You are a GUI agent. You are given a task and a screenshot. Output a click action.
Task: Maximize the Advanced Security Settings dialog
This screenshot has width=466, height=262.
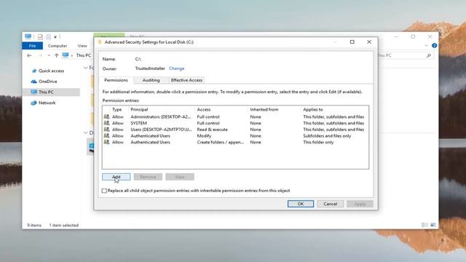352,42
